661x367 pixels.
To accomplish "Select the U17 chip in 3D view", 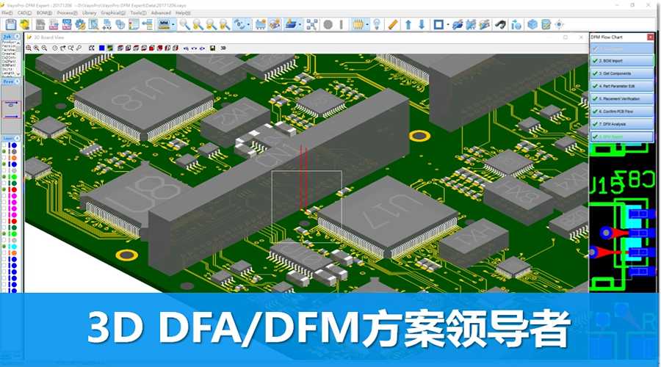I will pyautogui.click(x=388, y=215).
